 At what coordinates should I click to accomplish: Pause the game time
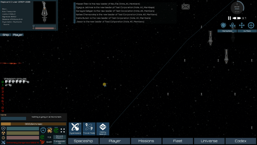click(229, 18)
